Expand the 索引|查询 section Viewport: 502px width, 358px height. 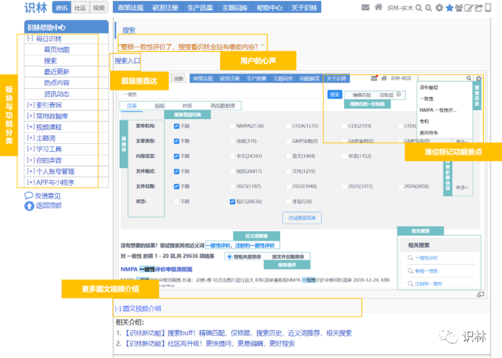(31, 105)
